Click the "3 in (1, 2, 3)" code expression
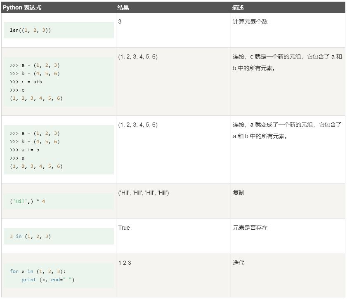Image resolution: width=347 pixels, height=299 pixels. pyautogui.click(x=30, y=236)
